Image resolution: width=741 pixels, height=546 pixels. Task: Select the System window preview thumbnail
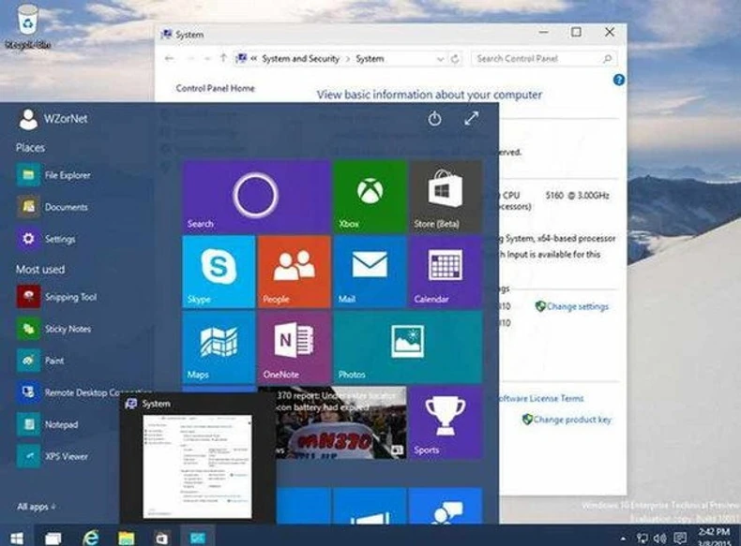197,464
